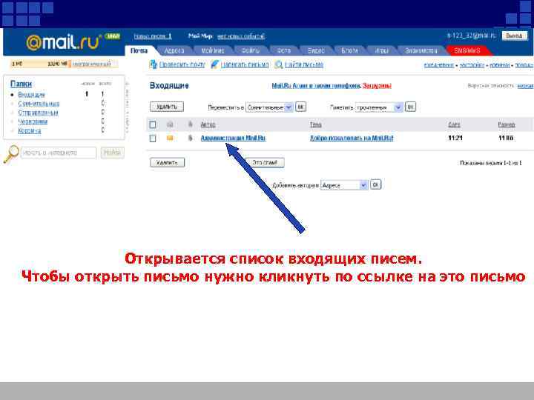
Task: Open the Добавить автора в Адреса dropdown
Action: click(x=344, y=185)
